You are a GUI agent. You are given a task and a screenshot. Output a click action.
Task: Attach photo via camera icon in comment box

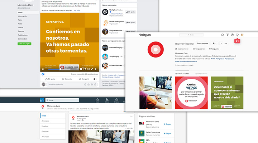tap(89, 84)
